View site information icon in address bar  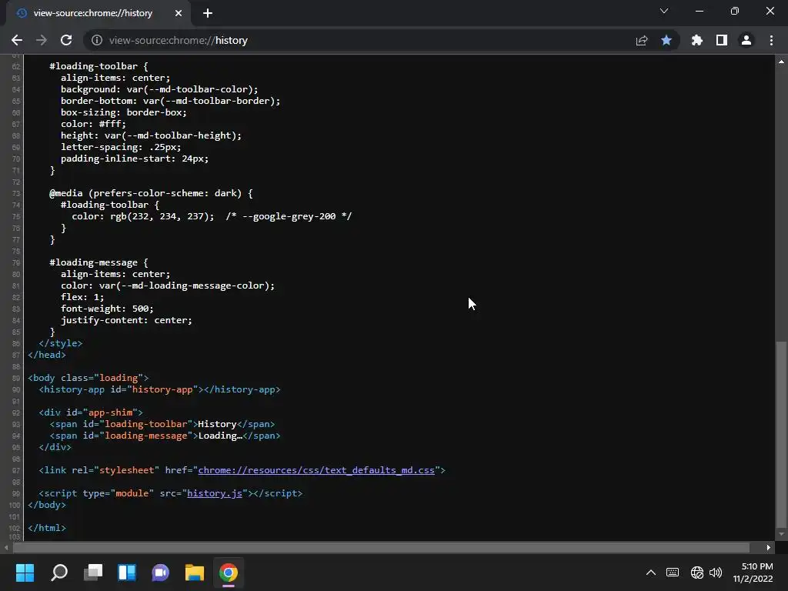coord(97,40)
